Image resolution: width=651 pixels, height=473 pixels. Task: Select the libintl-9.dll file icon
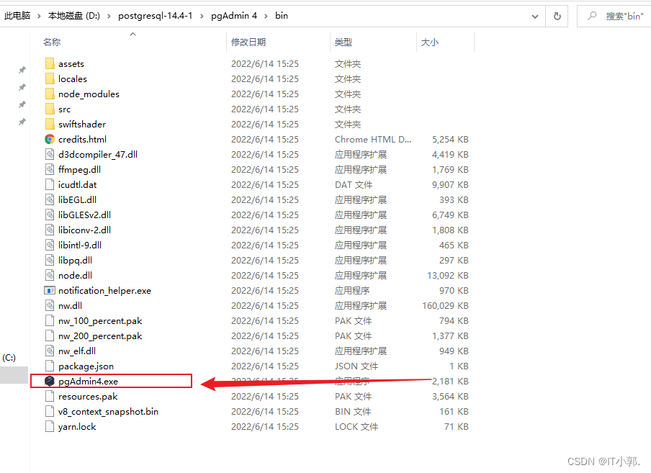(x=50, y=245)
